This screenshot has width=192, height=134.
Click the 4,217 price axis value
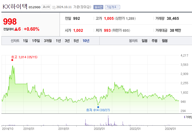[x=184, y=55]
